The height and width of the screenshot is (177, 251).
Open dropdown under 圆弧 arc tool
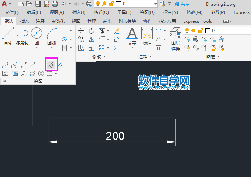click(x=52, y=48)
